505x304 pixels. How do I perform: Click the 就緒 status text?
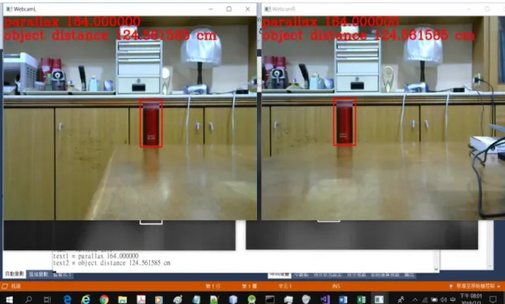pos(15,286)
